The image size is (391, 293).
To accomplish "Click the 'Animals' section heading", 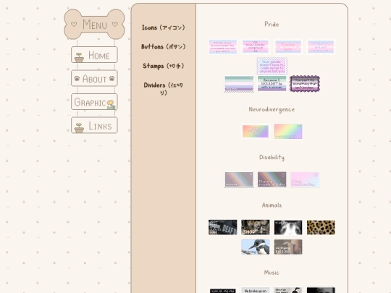I will [272, 205].
